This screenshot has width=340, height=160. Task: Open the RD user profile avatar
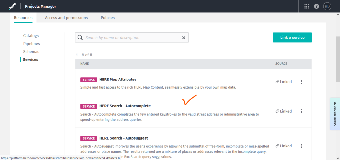click(x=327, y=6)
